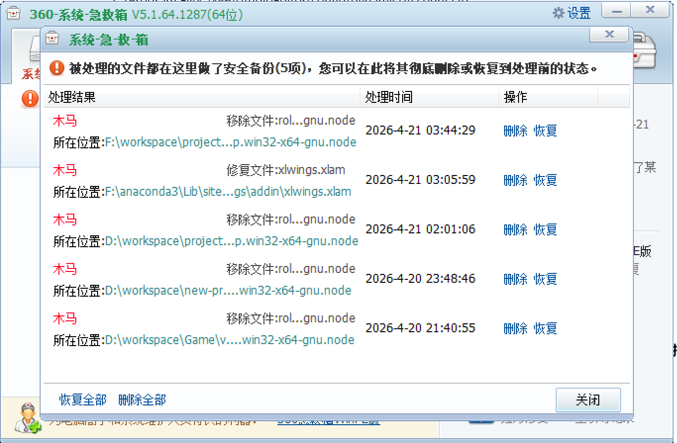The image size is (677, 443).
Task: Click the 360 first-aid icon in the main window title bar
Action: (x=14, y=14)
